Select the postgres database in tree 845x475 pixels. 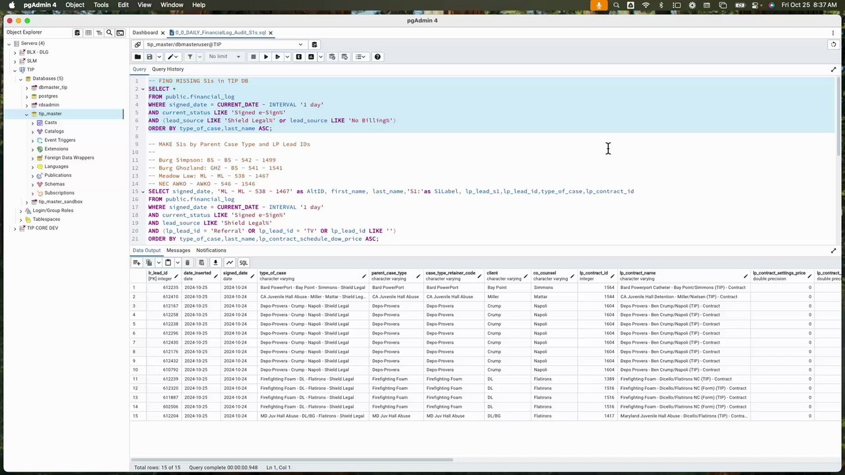(x=48, y=96)
